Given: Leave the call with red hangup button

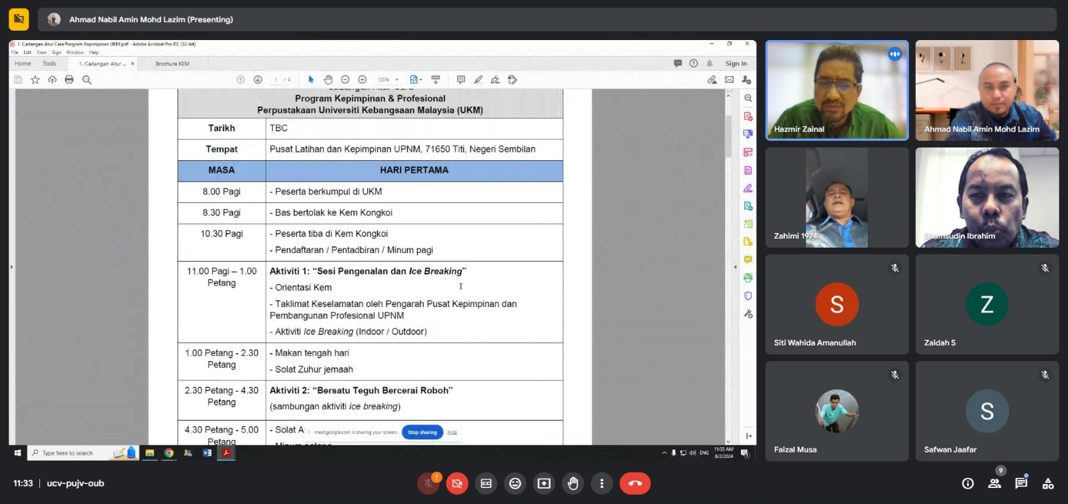Looking at the screenshot, I should (x=635, y=483).
